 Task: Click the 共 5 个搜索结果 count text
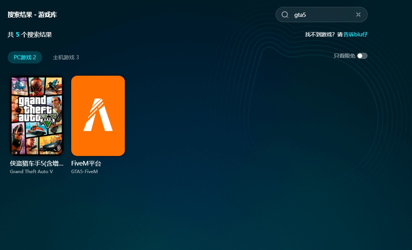(30, 35)
